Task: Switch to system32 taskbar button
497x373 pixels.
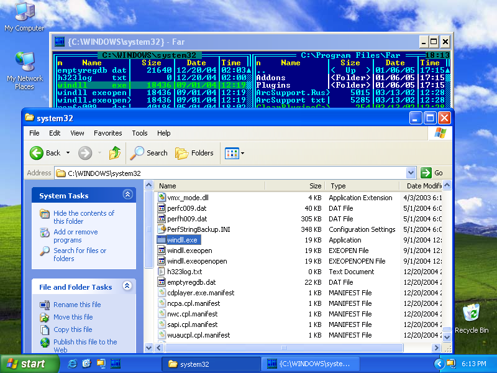Action: tap(211, 364)
